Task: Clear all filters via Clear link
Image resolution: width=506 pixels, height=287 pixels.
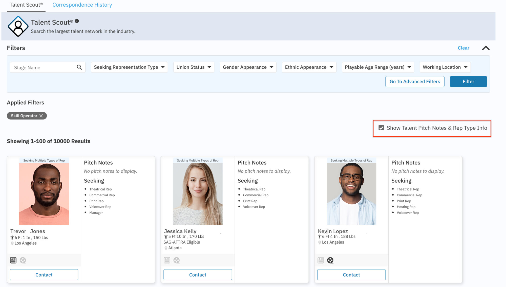Action: (463, 48)
